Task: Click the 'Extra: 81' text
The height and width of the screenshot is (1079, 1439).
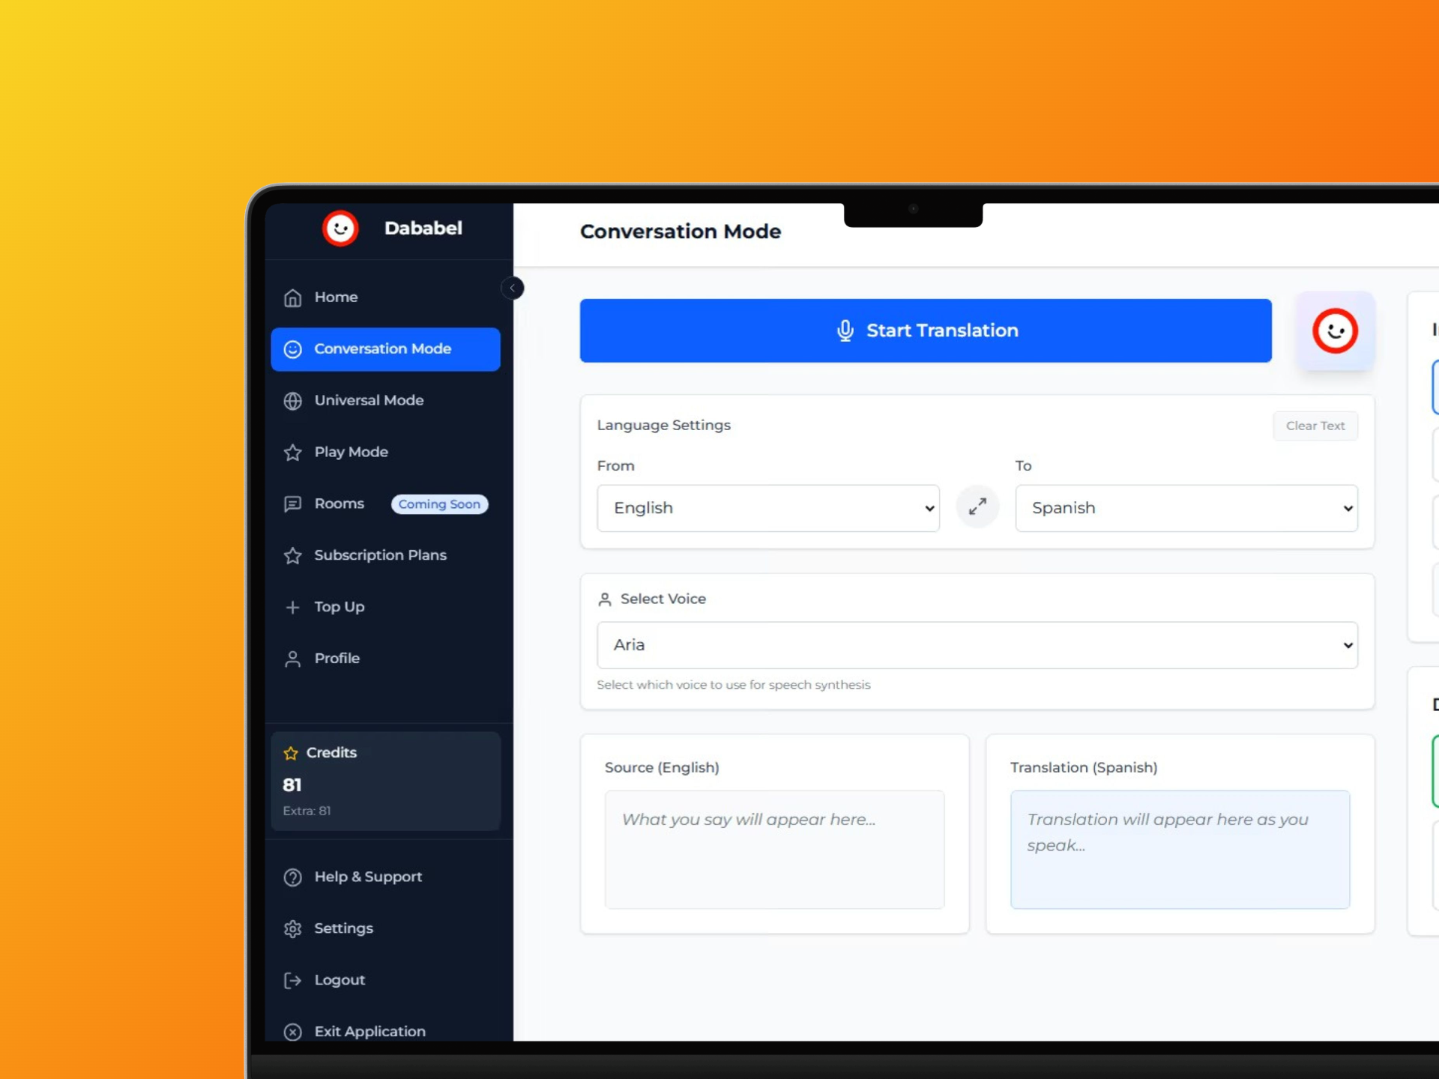Action: (x=307, y=811)
